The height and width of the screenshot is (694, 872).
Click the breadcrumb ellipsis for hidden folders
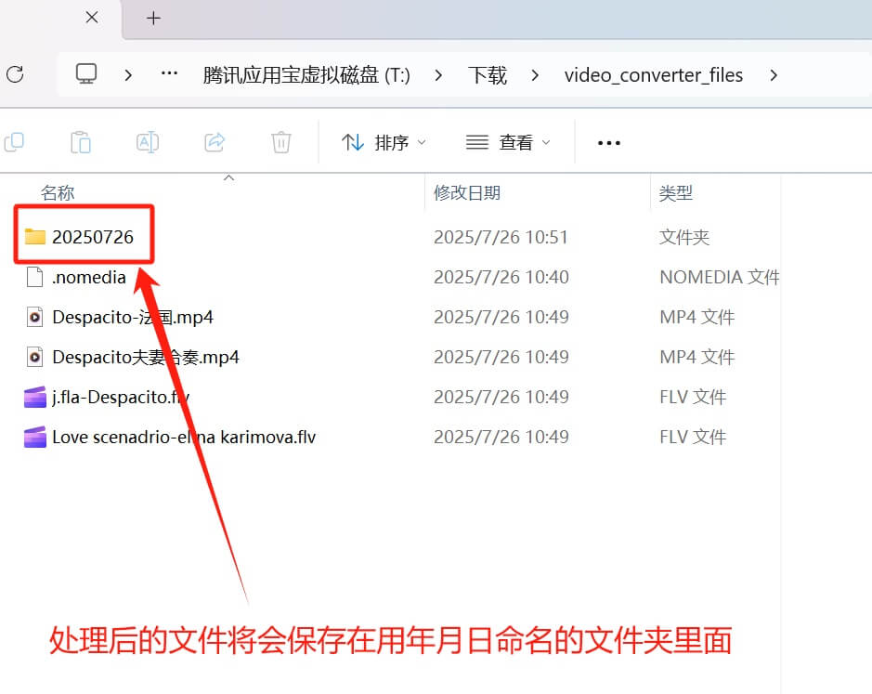169,74
